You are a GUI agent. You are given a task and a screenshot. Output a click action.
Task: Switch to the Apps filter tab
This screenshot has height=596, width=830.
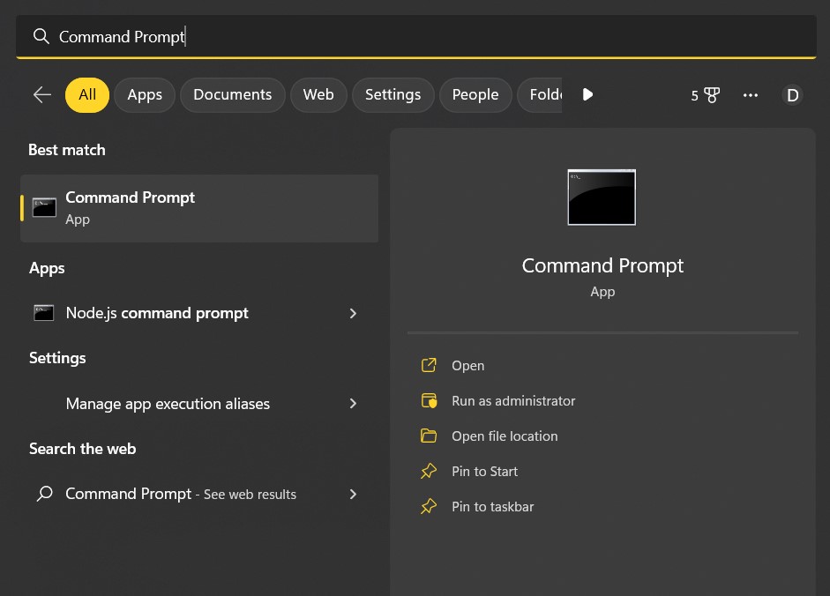[x=144, y=94]
